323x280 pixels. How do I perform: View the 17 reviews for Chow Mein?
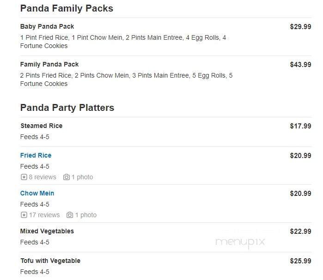(44, 215)
